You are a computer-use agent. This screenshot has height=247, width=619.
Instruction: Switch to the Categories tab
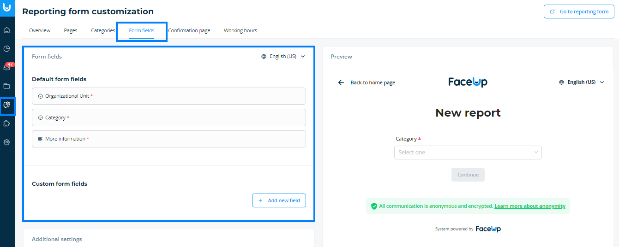pos(103,31)
